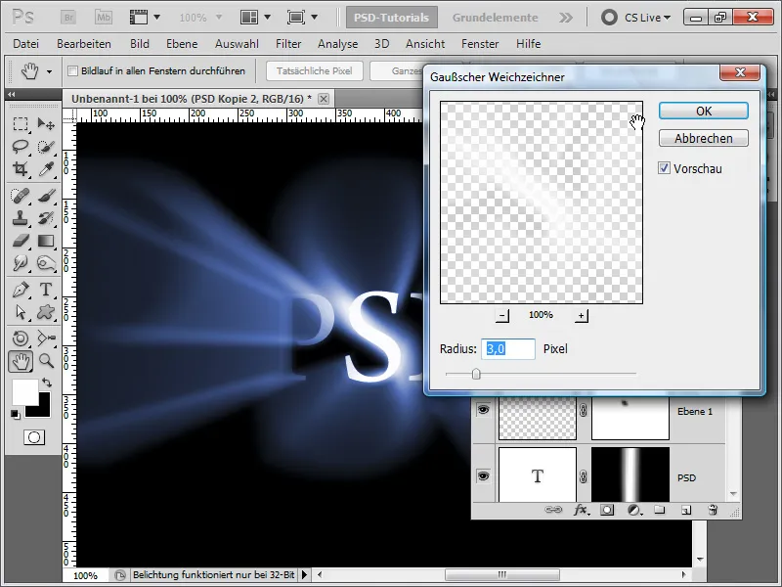Click Abbrechen to cancel the dialog
Screen dimensions: 782x587
point(703,138)
